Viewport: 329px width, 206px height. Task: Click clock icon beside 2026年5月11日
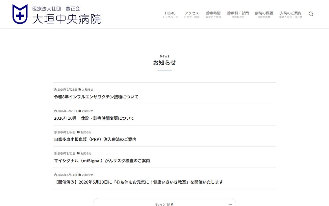55,175
